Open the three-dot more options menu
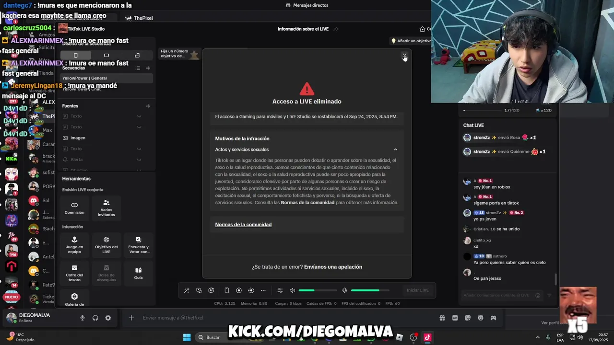614x345 pixels. [x=263, y=290]
